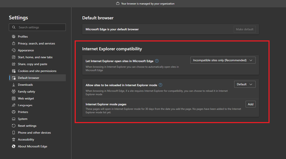286x159 pixels.
Task: Click the Languages icon
Action: tap(14, 105)
